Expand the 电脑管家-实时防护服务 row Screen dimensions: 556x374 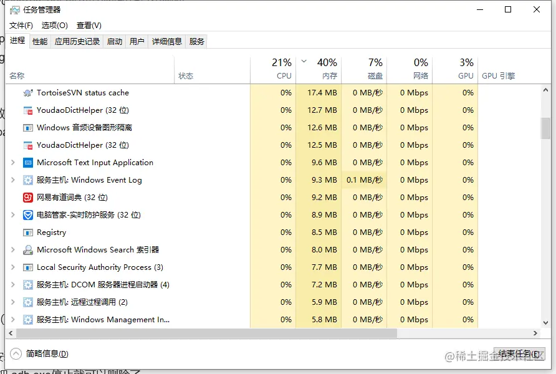(x=13, y=215)
